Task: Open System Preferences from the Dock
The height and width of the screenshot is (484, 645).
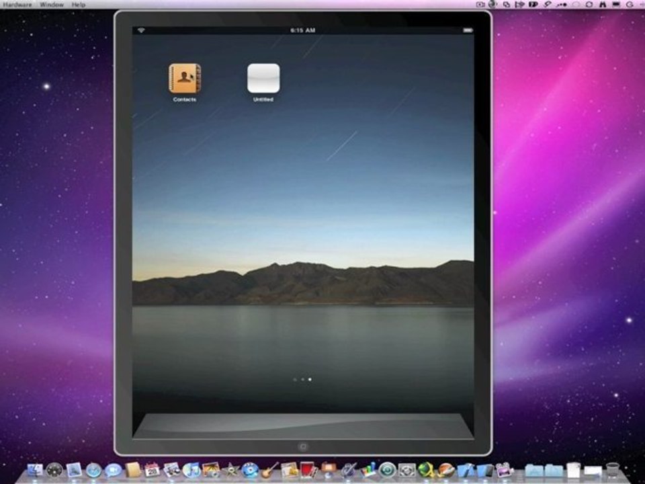Action: [x=407, y=470]
